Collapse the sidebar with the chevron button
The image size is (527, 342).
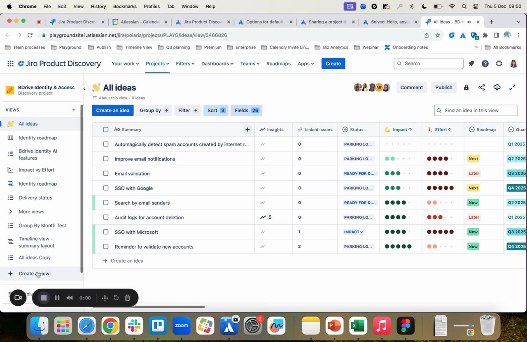pos(84,88)
